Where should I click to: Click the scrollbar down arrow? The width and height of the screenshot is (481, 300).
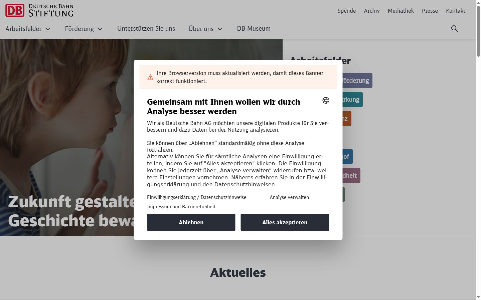[x=478, y=297]
